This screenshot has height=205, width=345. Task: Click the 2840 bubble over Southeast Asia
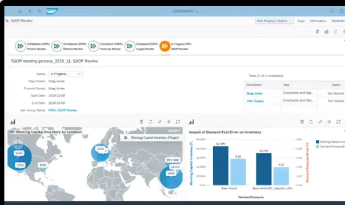coord(171,177)
